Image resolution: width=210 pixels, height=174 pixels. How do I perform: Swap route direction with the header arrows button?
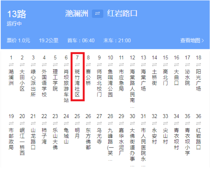click(97, 14)
